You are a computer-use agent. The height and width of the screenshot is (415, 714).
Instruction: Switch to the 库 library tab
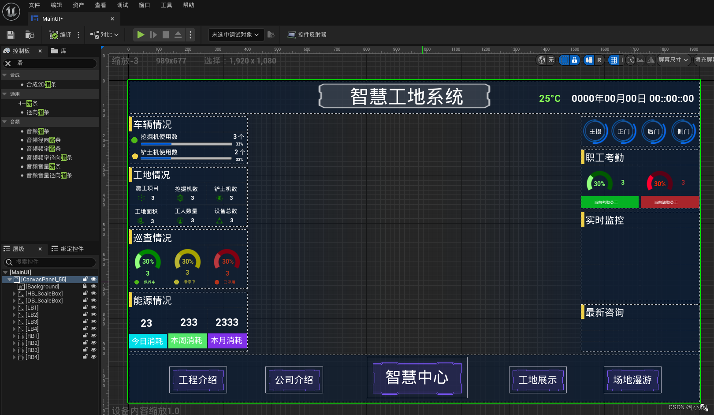tap(59, 51)
